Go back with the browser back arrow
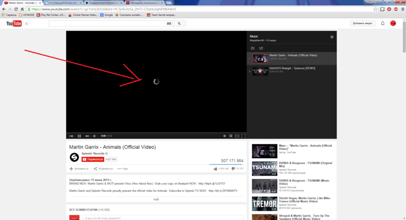Viewport: 406px width, 220px height. 4,9
